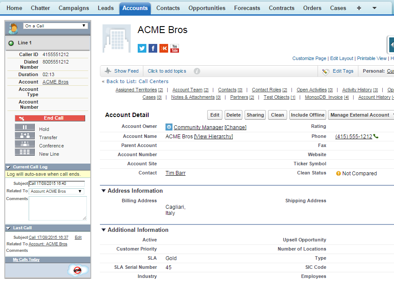The width and height of the screenshot is (394, 281).
Task: Click the Customize Page link
Action: pos(309,58)
